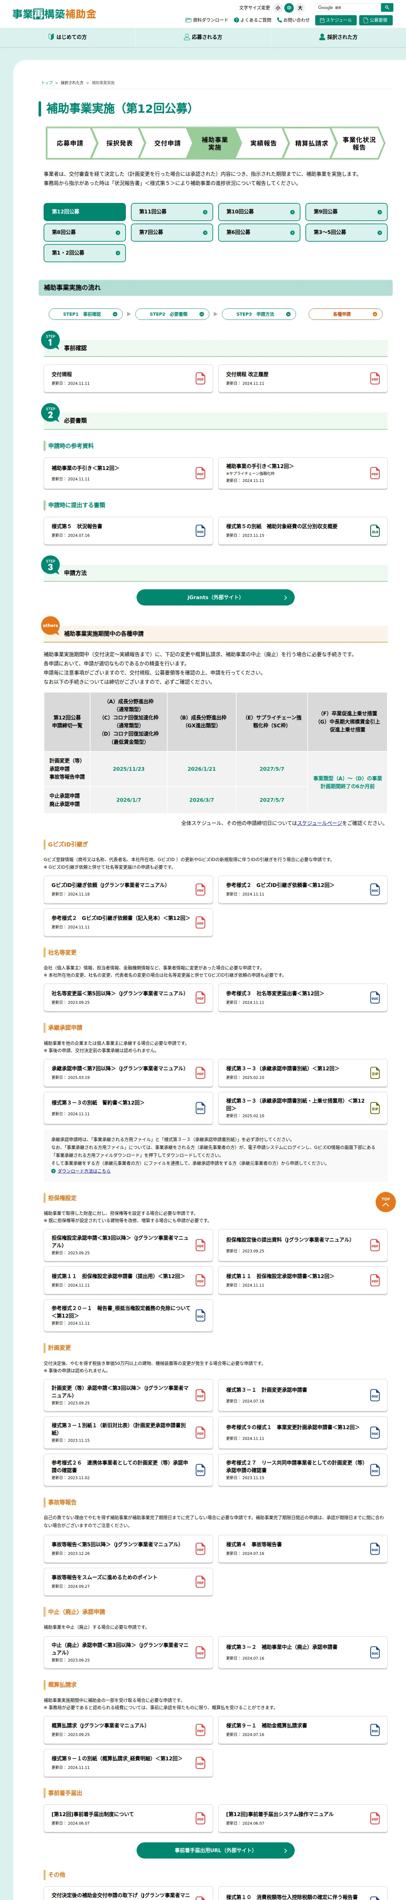This screenshot has height=1900, width=406.
Task: Expand STEP3 申請方法 anchor
Action: (x=259, y=314)
